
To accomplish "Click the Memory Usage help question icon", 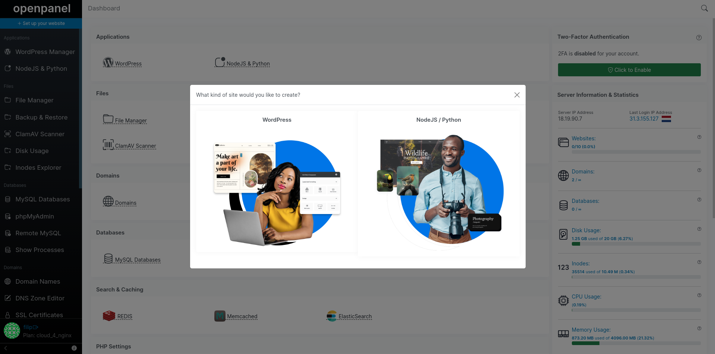I will [x=699, y=328].
